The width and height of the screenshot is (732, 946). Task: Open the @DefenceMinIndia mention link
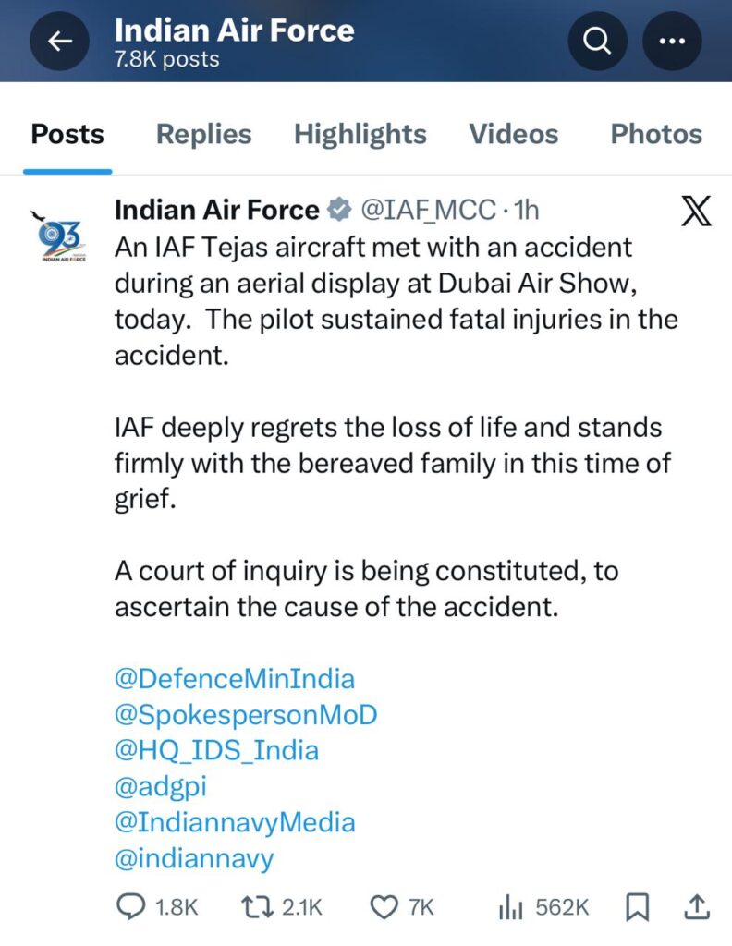pos(234,678)
